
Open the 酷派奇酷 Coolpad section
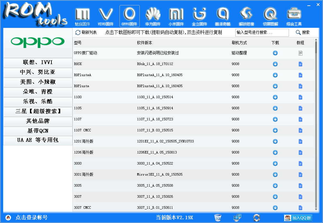point(223,16)
